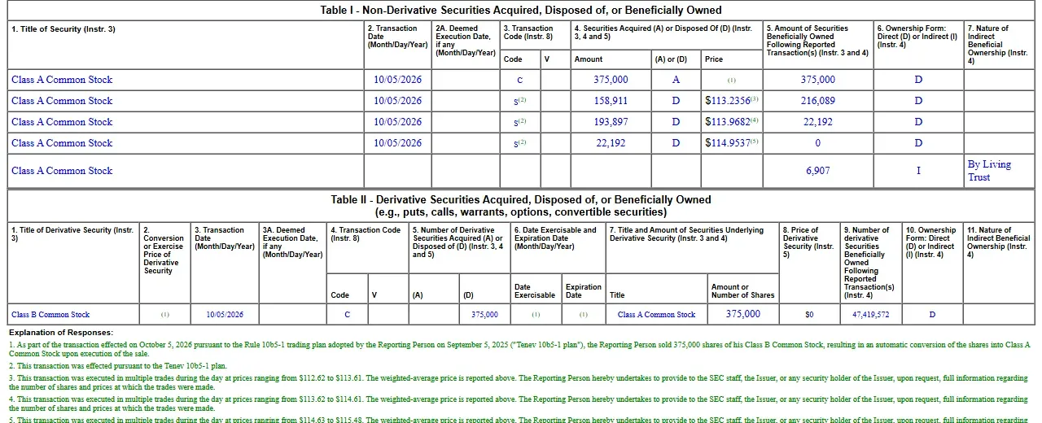This screenshot has height=423, width=1042.
Task: Click footnote 3 about $112.62 to $113.61
Action: (519, 382)
